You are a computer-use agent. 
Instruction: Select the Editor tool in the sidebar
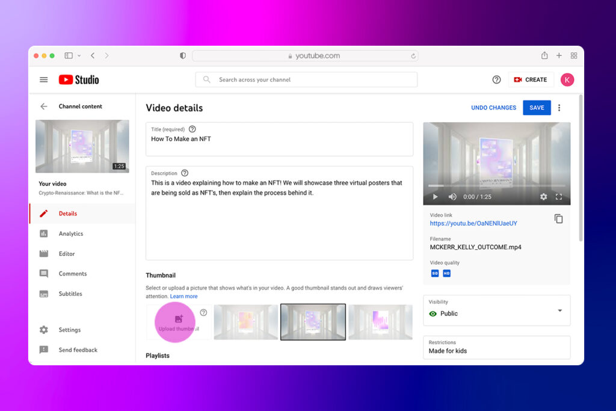tap(66, 253)
